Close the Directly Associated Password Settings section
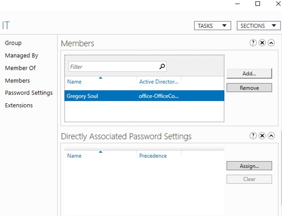 tap(262, 136)
